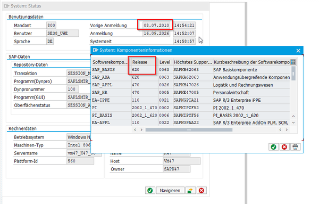319x204 pixels.
Task: Click the Sprache field DE
Action: click(x=50, y=41)
